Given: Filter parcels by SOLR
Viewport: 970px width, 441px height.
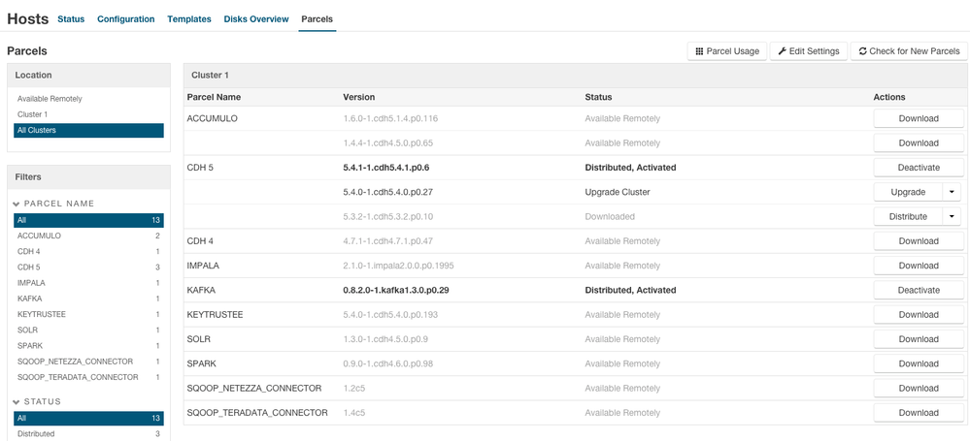Looking at the screenshot, I should (88, 331).
